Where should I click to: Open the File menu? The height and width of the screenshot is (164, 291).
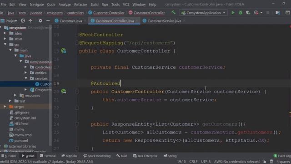coord(3,4)
